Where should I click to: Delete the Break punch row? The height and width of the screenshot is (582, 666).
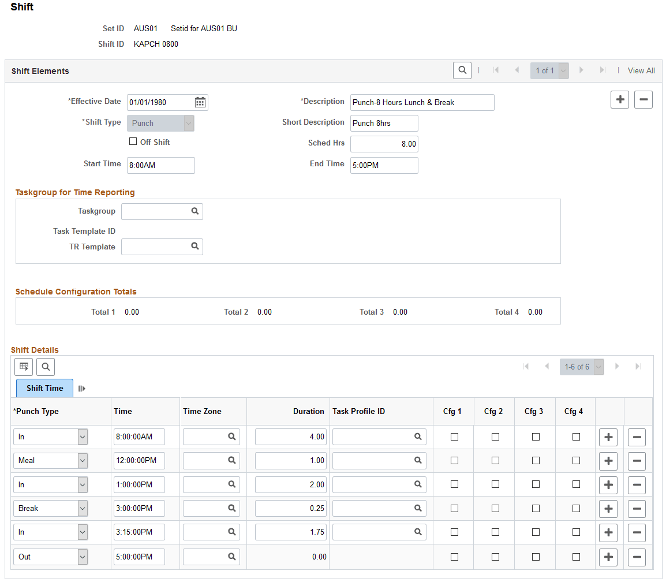point(637,509)
